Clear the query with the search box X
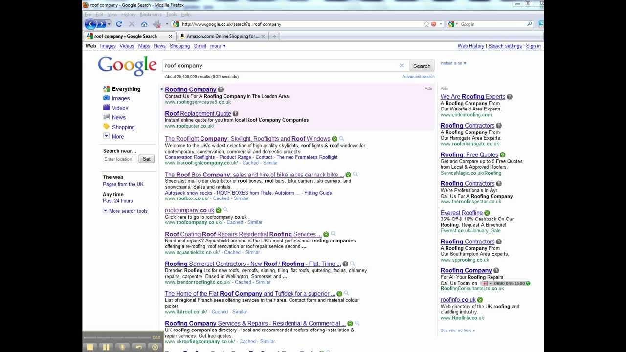Viewport: 626px width, 352px height. click(402, 66)
